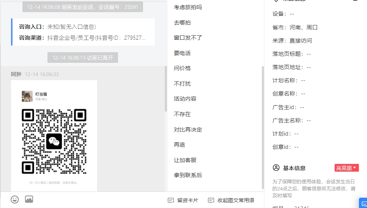Collapse quick phrases via 收起图文常用语

tap(231, 200)
